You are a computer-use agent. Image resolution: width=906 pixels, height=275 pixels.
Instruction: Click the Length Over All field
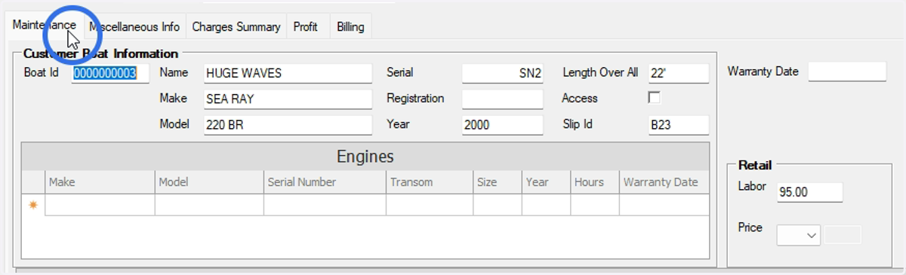click(x=679, y=73)
